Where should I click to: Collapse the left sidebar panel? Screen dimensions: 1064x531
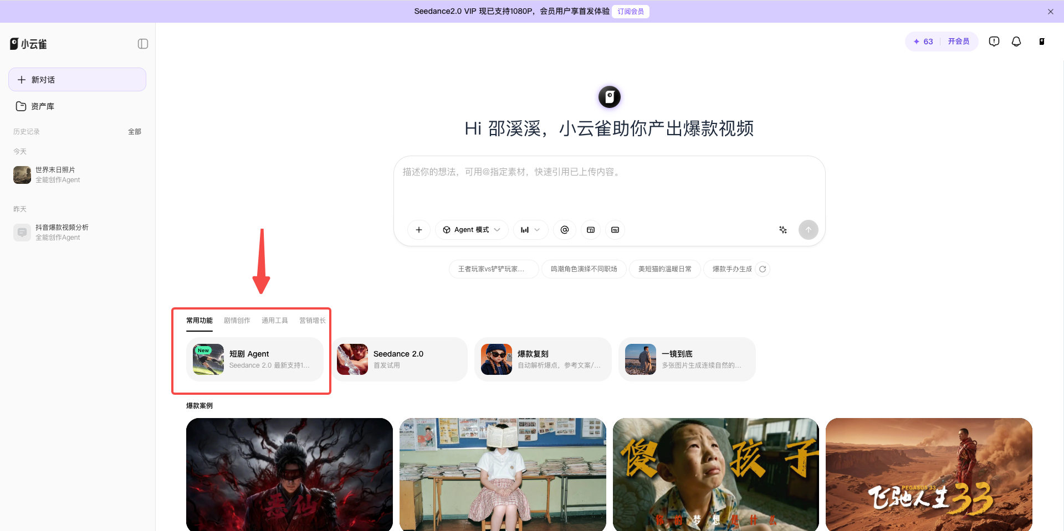coord(143,44)
